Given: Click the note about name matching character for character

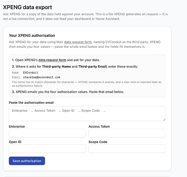Looking at the screenshot, I should point(87,84).
